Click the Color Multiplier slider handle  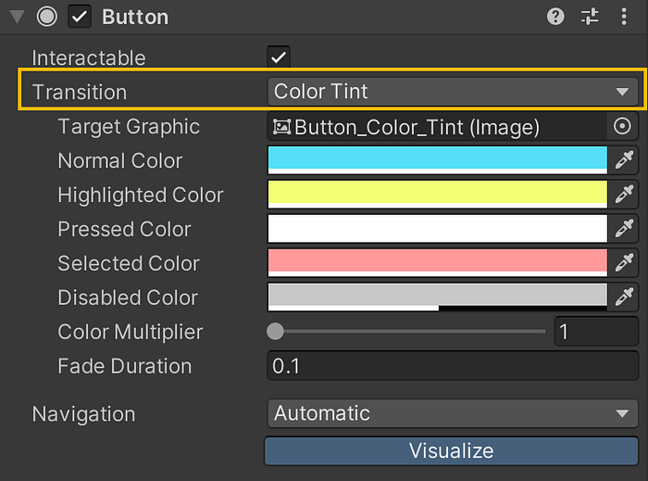[275, 332]
